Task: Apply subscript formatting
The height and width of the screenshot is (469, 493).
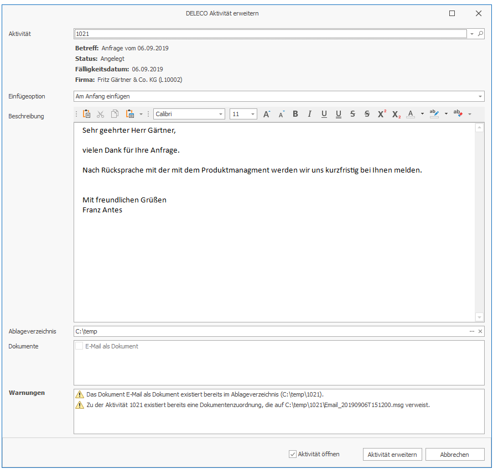Action: tap(396, 114)
